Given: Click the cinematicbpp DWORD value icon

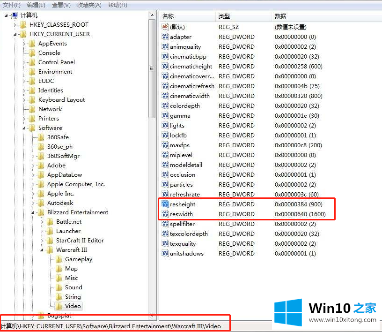Looking at the screenshot, I should pos(165,56).
